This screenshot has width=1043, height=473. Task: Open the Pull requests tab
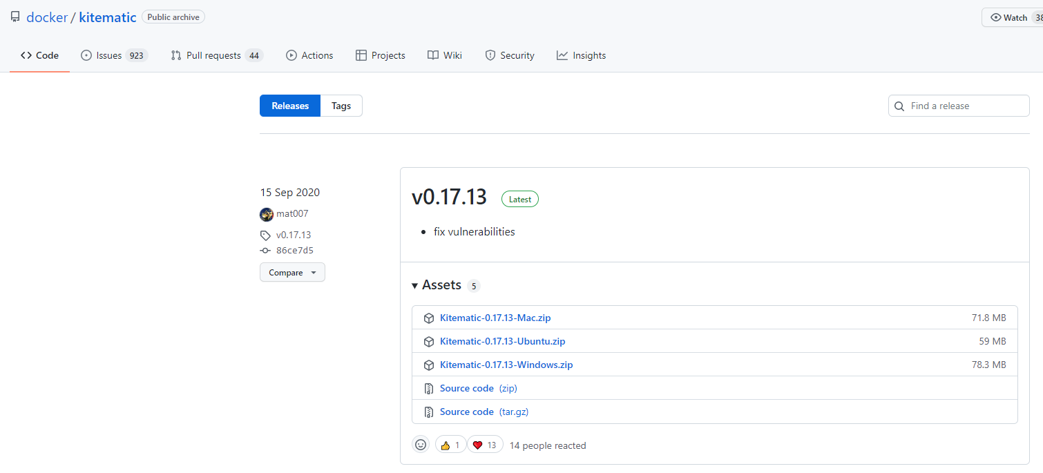tap(217, 55)
